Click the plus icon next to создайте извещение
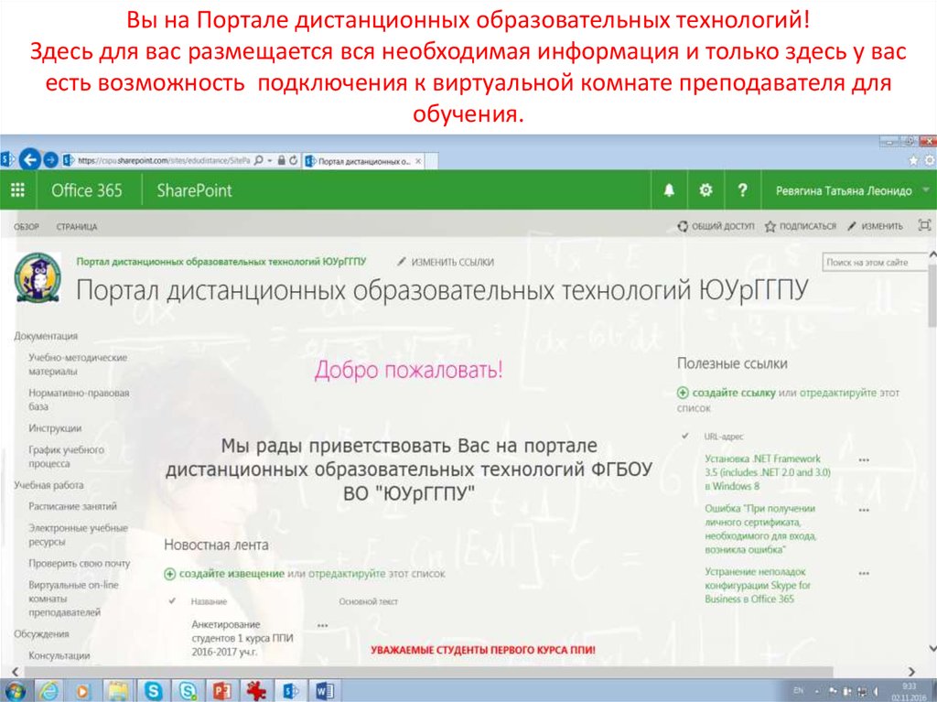This screenshot has height=702, width=937. [x=169, y=574]
